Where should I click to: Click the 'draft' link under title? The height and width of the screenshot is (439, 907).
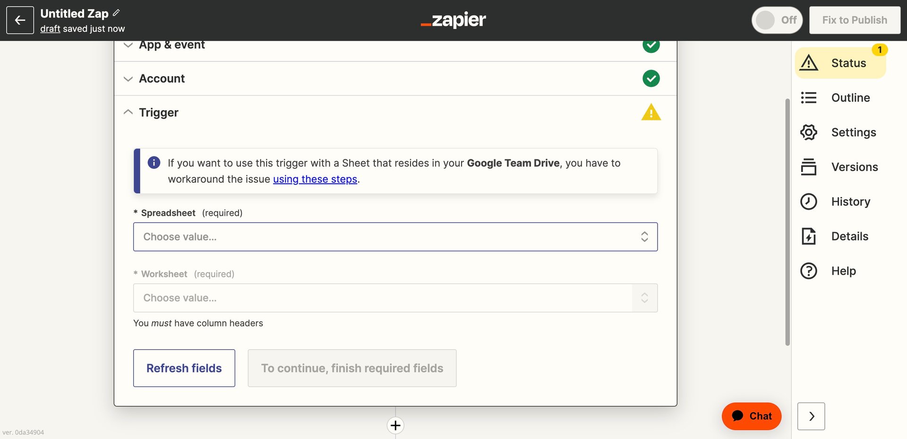pos(50,29)
